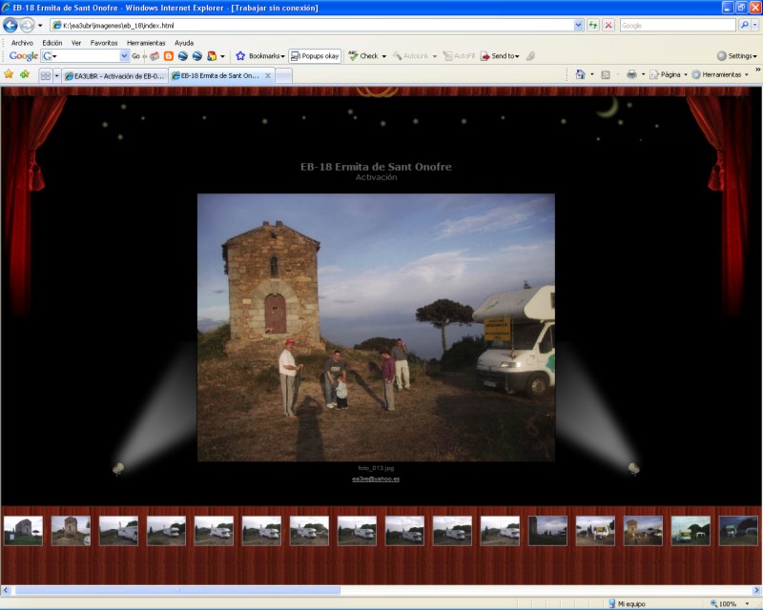
Task: Toggle the Popups okay blocker button
Action: (315, 56)
